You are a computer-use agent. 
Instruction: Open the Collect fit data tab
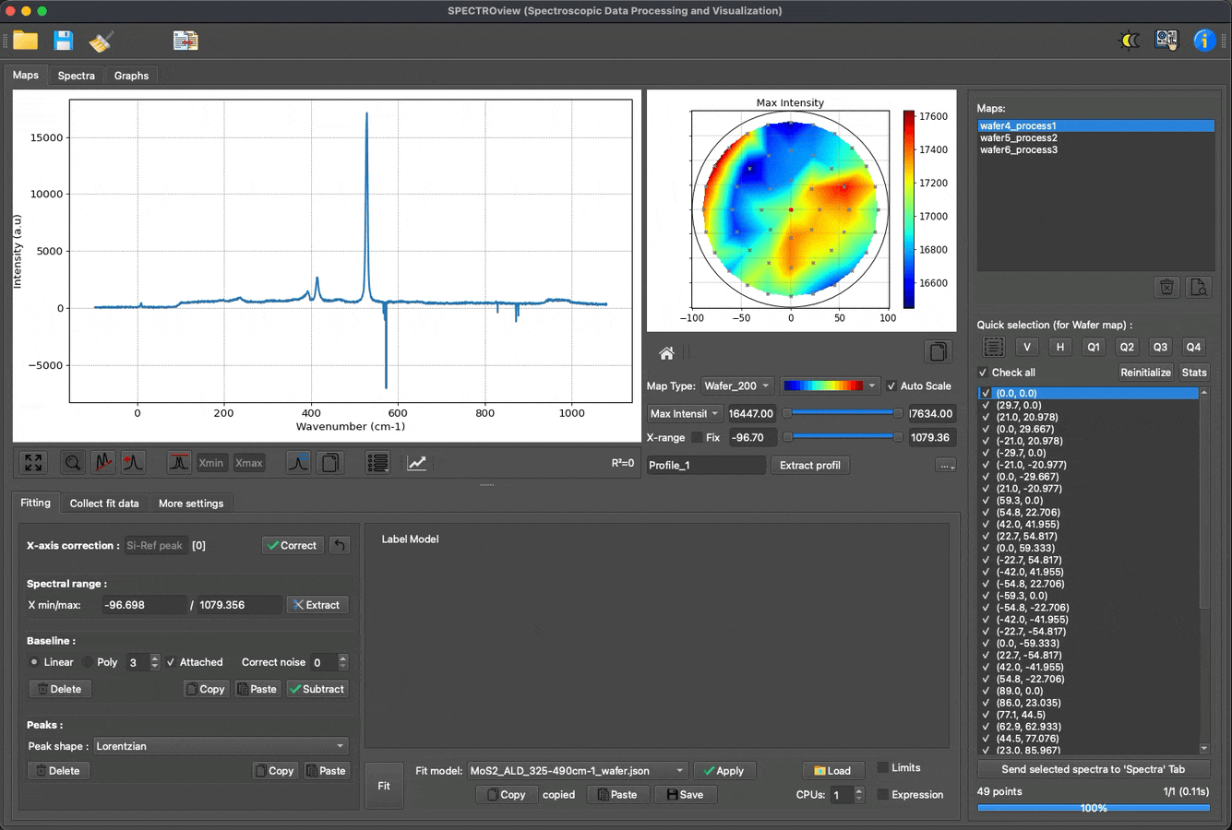click(104, 503)
